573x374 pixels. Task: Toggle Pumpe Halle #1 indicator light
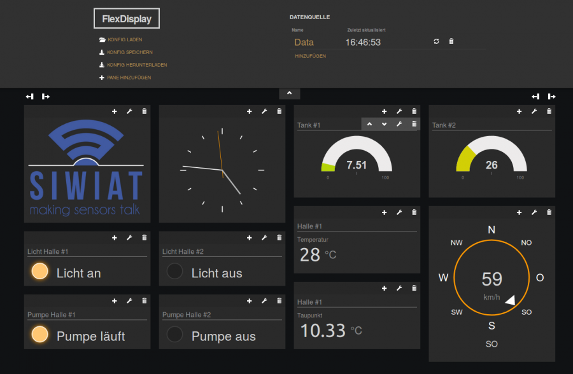pyautogui.click(x=40, y=335)
